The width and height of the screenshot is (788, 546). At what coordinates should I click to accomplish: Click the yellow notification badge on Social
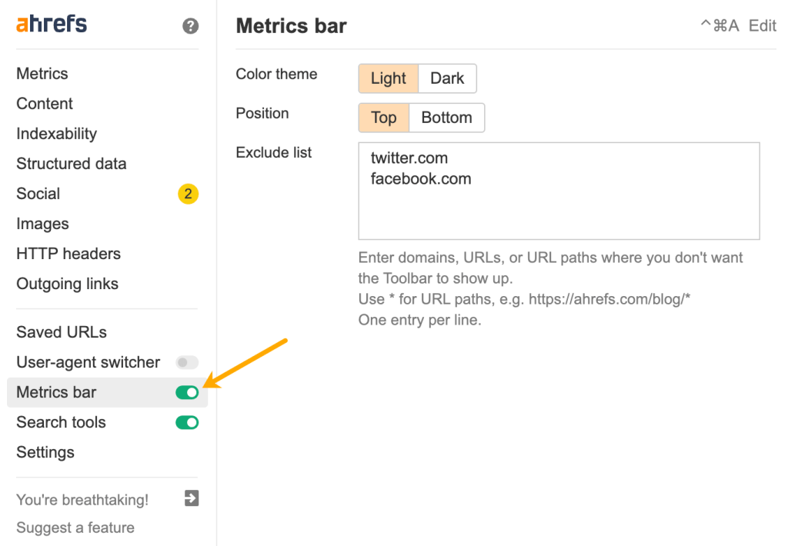187,194
